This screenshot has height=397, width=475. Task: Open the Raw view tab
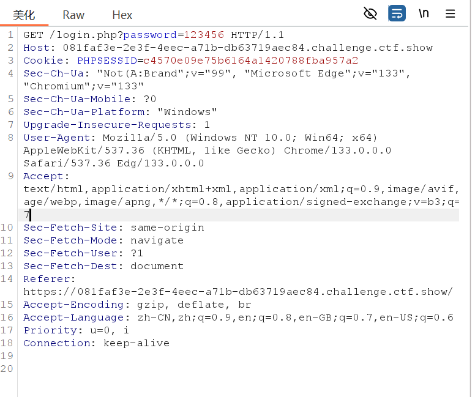(x=73, y=15)
